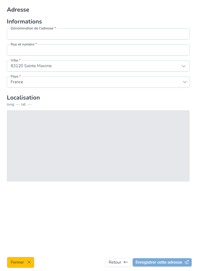Select the '83120 Sainte Maxime' city value
197x271 pixels.
pyautogui.click(x=31, y=66)
